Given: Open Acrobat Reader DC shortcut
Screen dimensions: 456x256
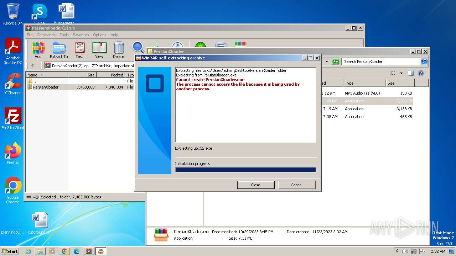Looking at the screenshot, I should pyautogui.click(x=13, y=52).
